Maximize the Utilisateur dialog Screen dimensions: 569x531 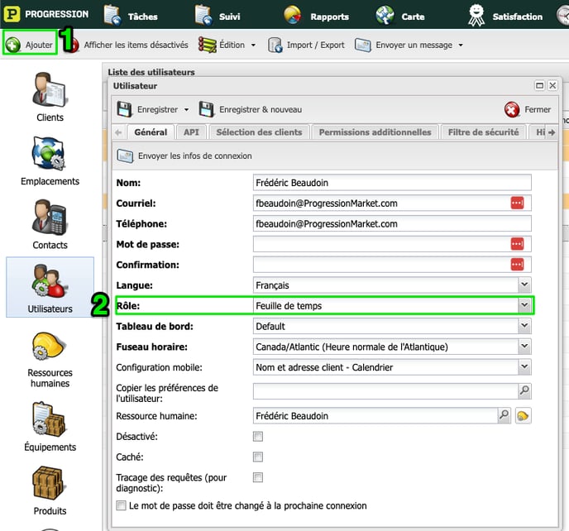tap(539, 85)
